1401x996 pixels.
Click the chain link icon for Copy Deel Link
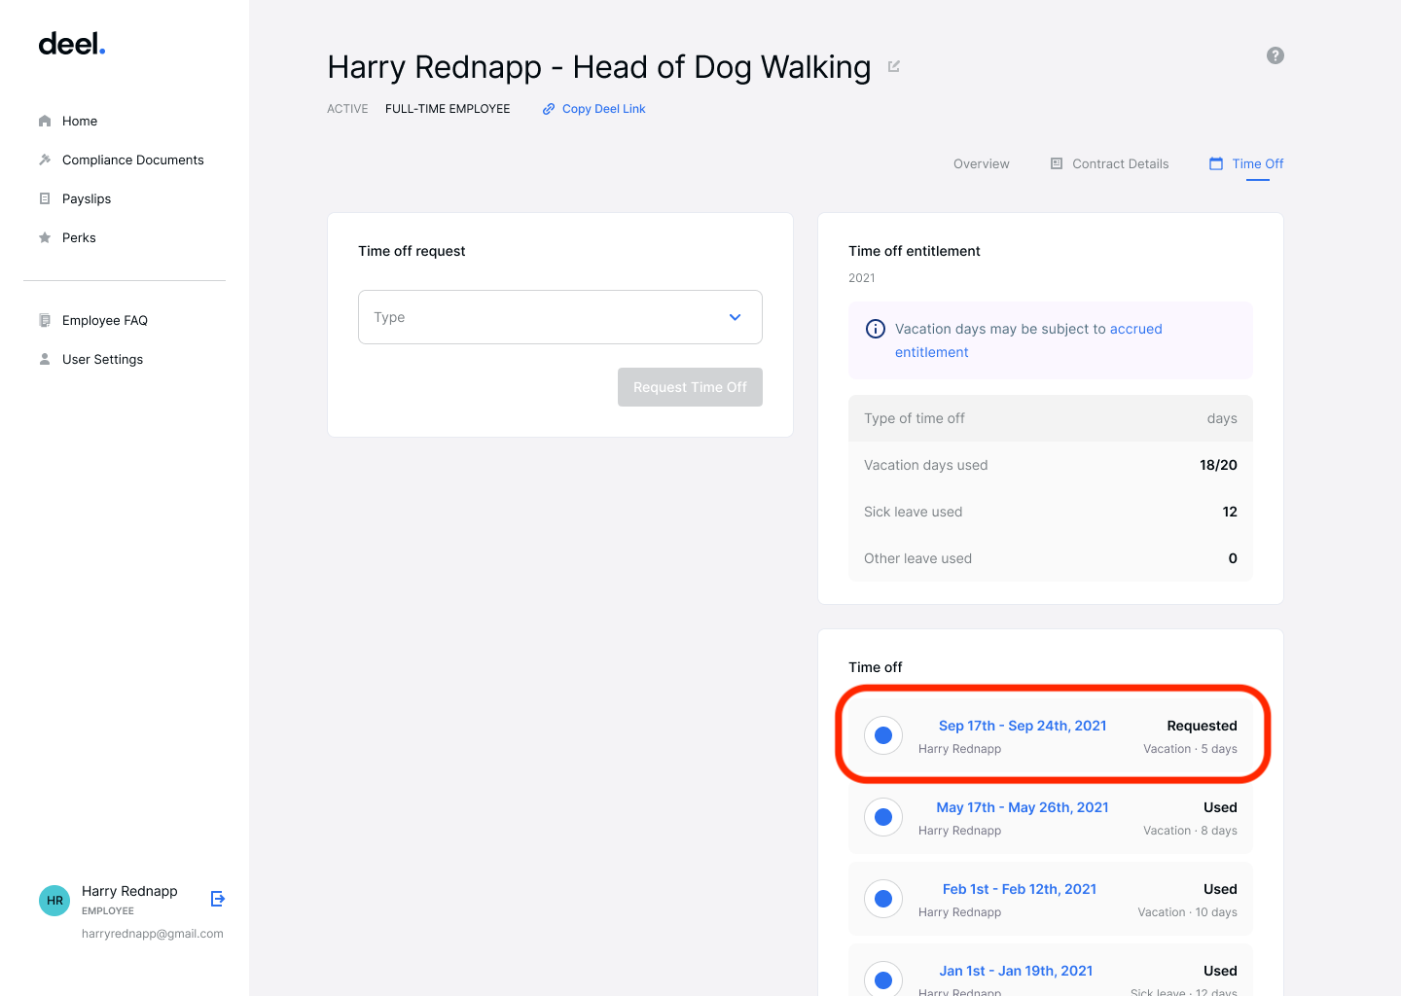click(x=548, y=108)
